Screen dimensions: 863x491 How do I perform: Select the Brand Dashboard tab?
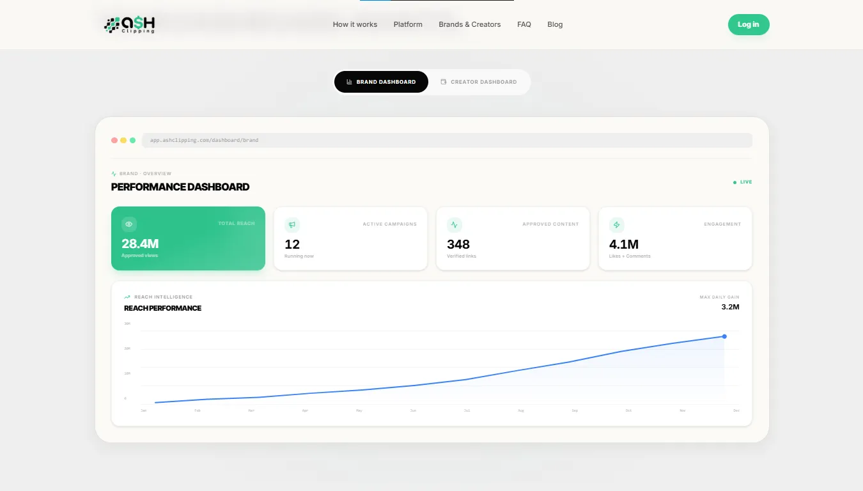click(381, 82)
